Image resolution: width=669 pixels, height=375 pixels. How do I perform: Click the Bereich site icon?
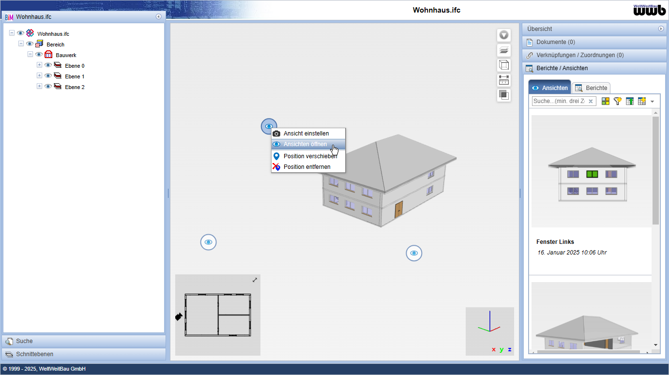39,44
